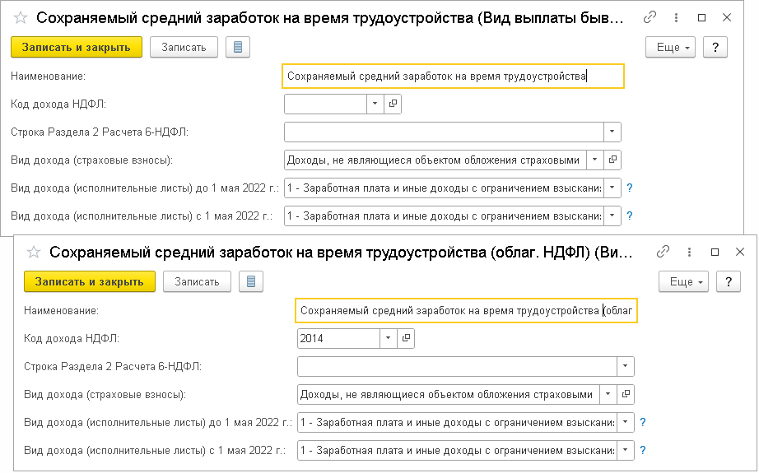
Task: Expand the Код дохода НДФЛ dropdown in the top window
Action: point(375,104)
